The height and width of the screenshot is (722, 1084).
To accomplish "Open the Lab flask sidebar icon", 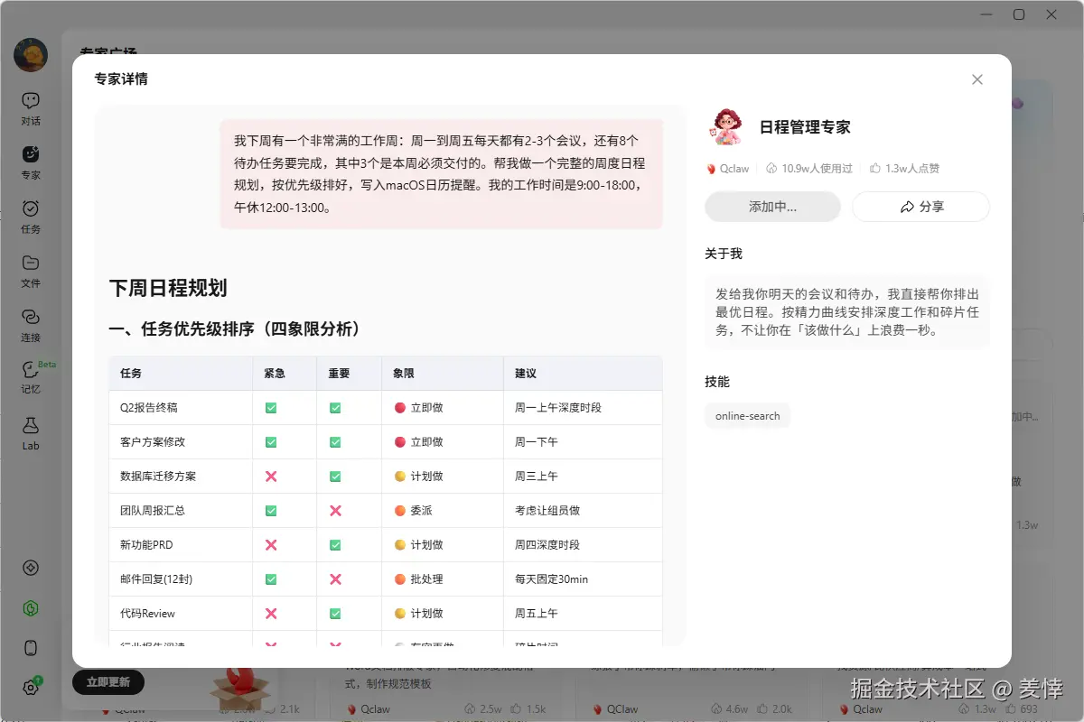I will pyautogui.click(x=31, y=432).
